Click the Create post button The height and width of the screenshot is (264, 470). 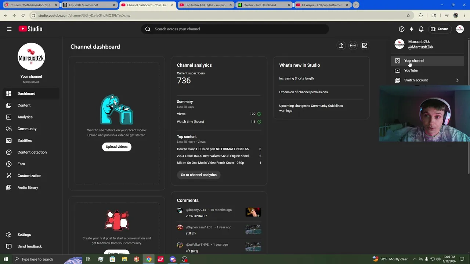tap(117, 253)
